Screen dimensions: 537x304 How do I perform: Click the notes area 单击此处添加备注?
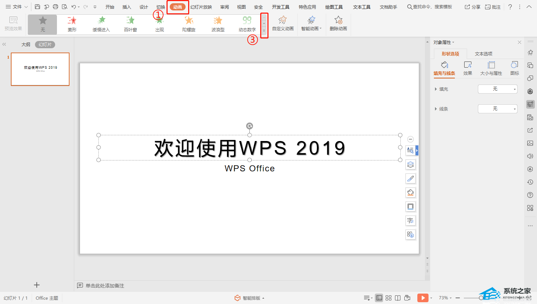pos(105,286)
